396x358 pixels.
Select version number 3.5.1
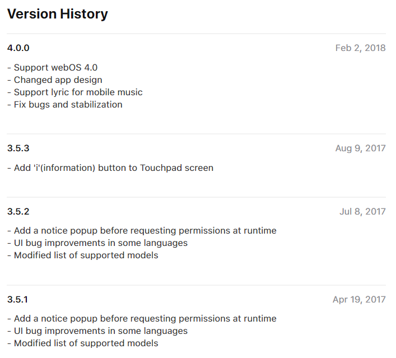coord(17,300)
